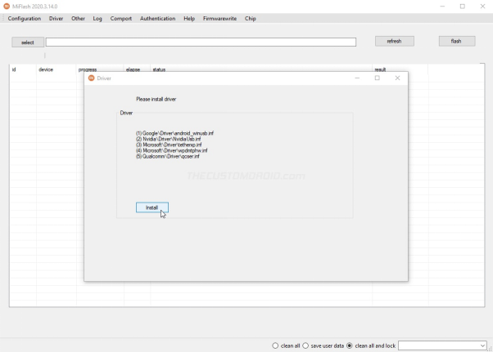Image resolution: width=493 pixels, height=352 pixels.
Task: Click the Google android_winusb.inf driver line
Action: tap(174, 133)
